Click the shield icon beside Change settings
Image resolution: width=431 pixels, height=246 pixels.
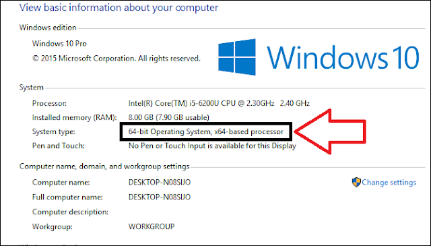click(x=356, y=182)
